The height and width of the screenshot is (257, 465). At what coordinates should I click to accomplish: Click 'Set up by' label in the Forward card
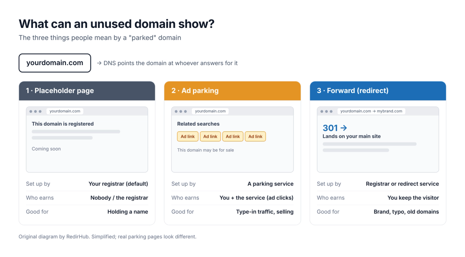[329, 184]
